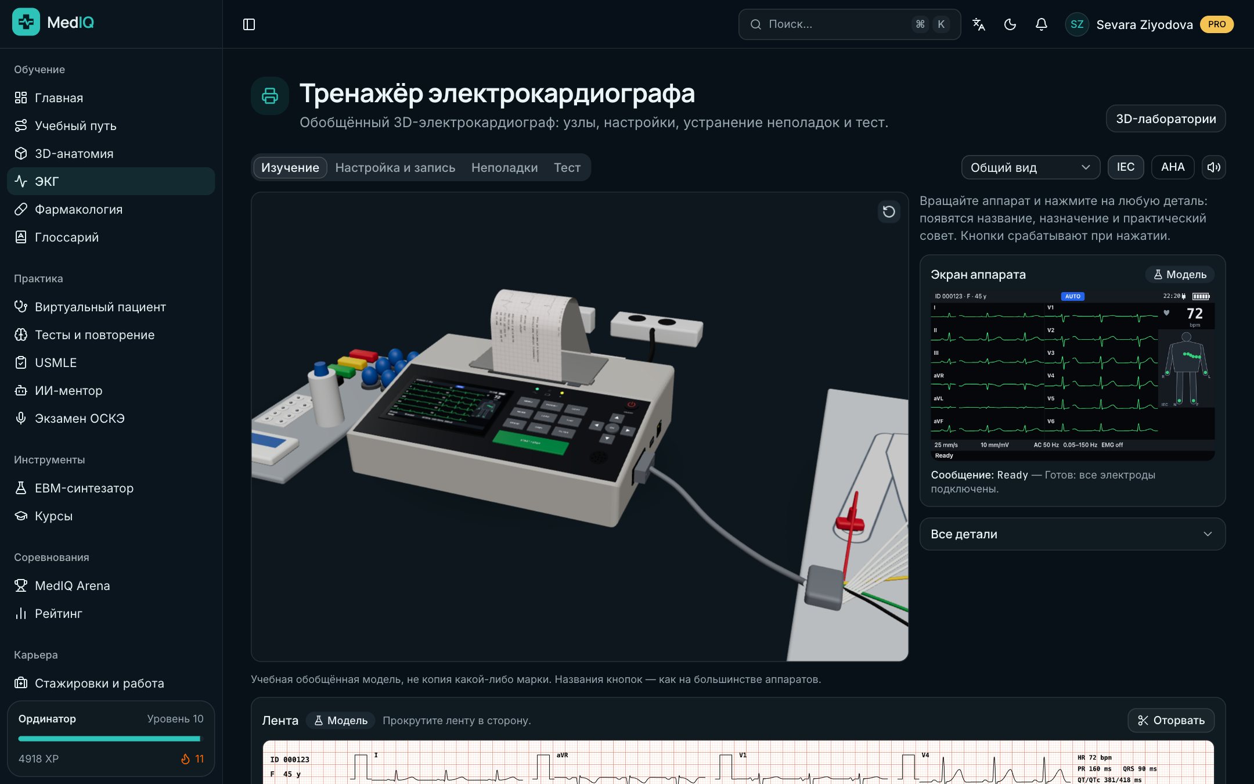Click the red power button on 3D device
The image size is (1254, 784).
pos(632,405)
